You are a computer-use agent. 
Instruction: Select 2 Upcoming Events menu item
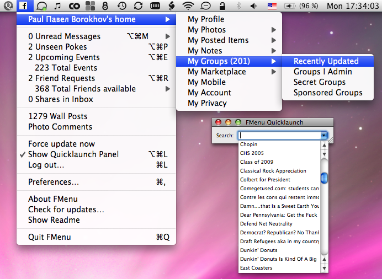(96, 57)
